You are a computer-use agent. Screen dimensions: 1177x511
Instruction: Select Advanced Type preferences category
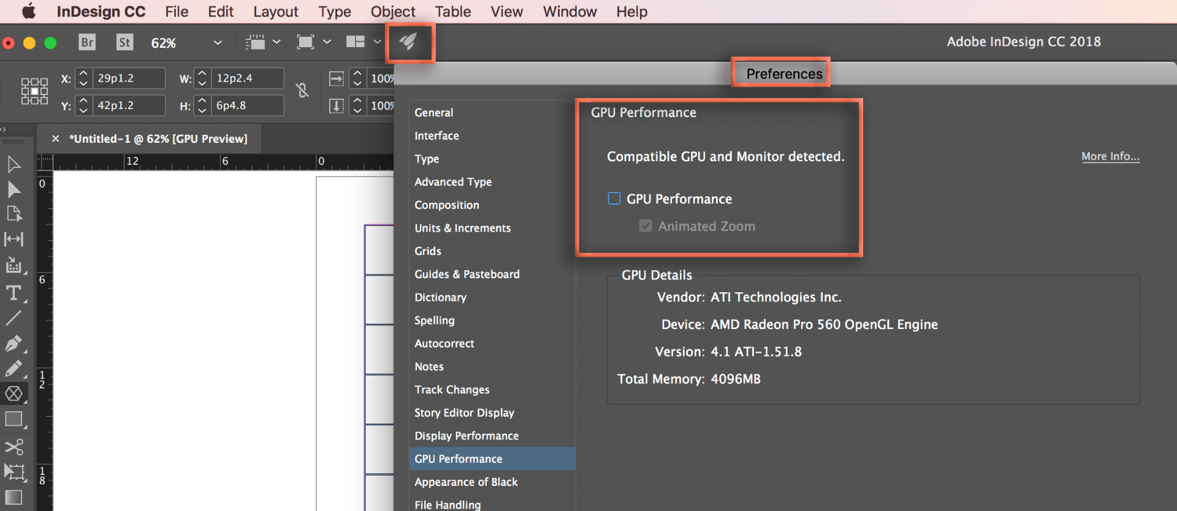[x=453, y=182]
